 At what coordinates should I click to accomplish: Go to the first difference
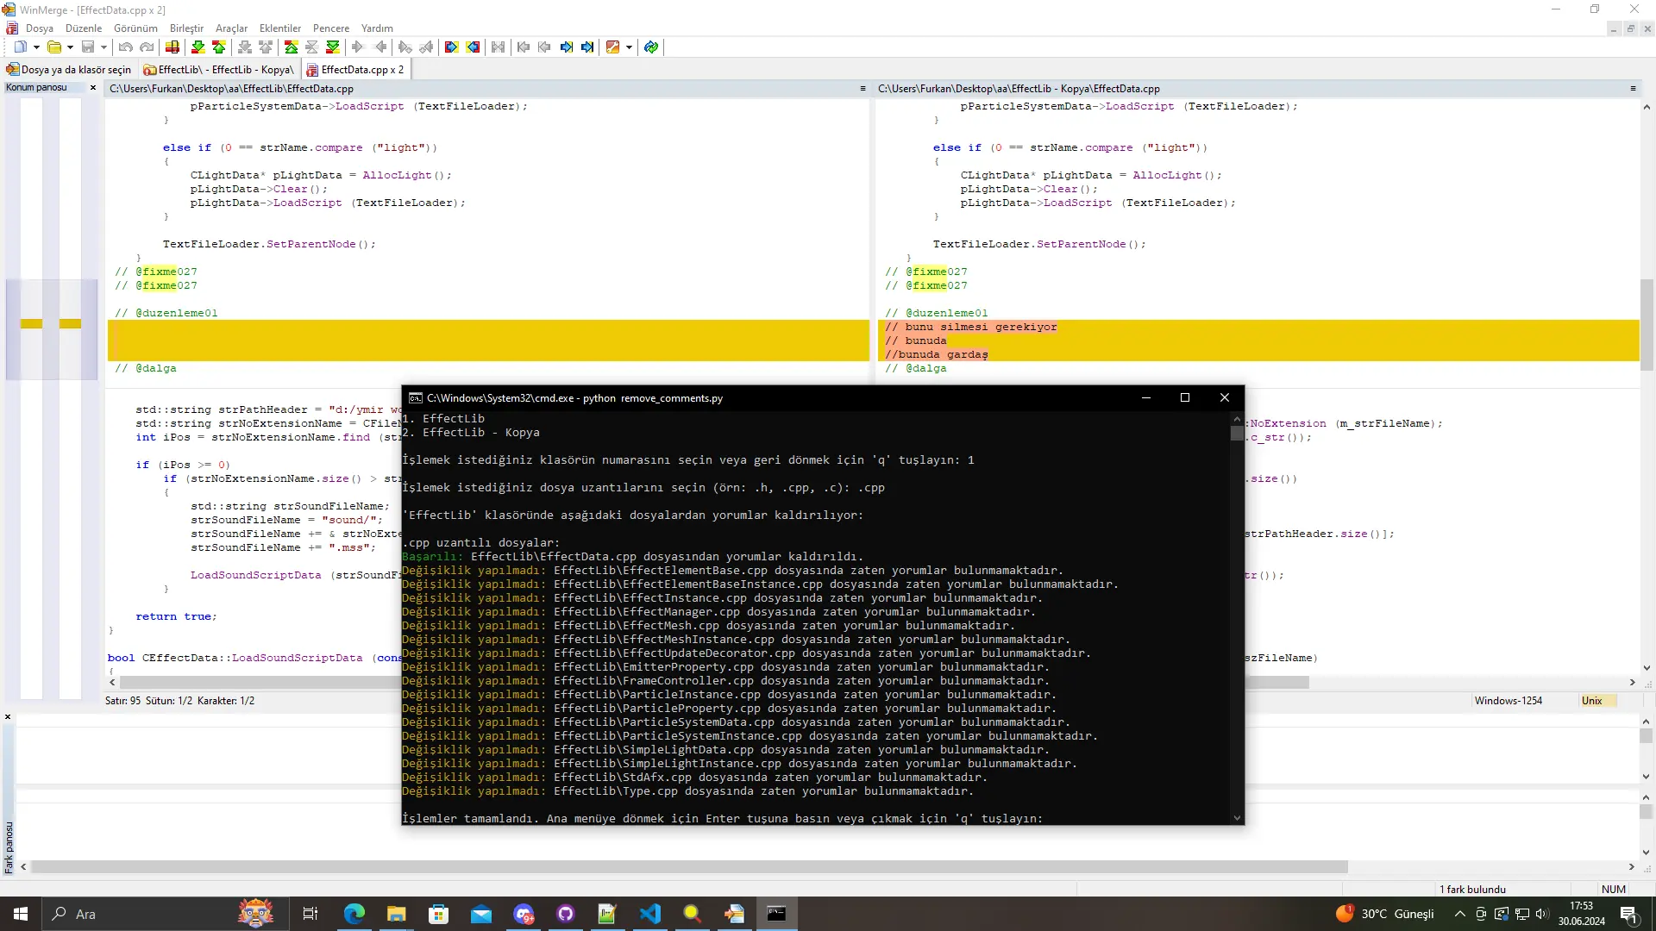[x=292, y=47]
